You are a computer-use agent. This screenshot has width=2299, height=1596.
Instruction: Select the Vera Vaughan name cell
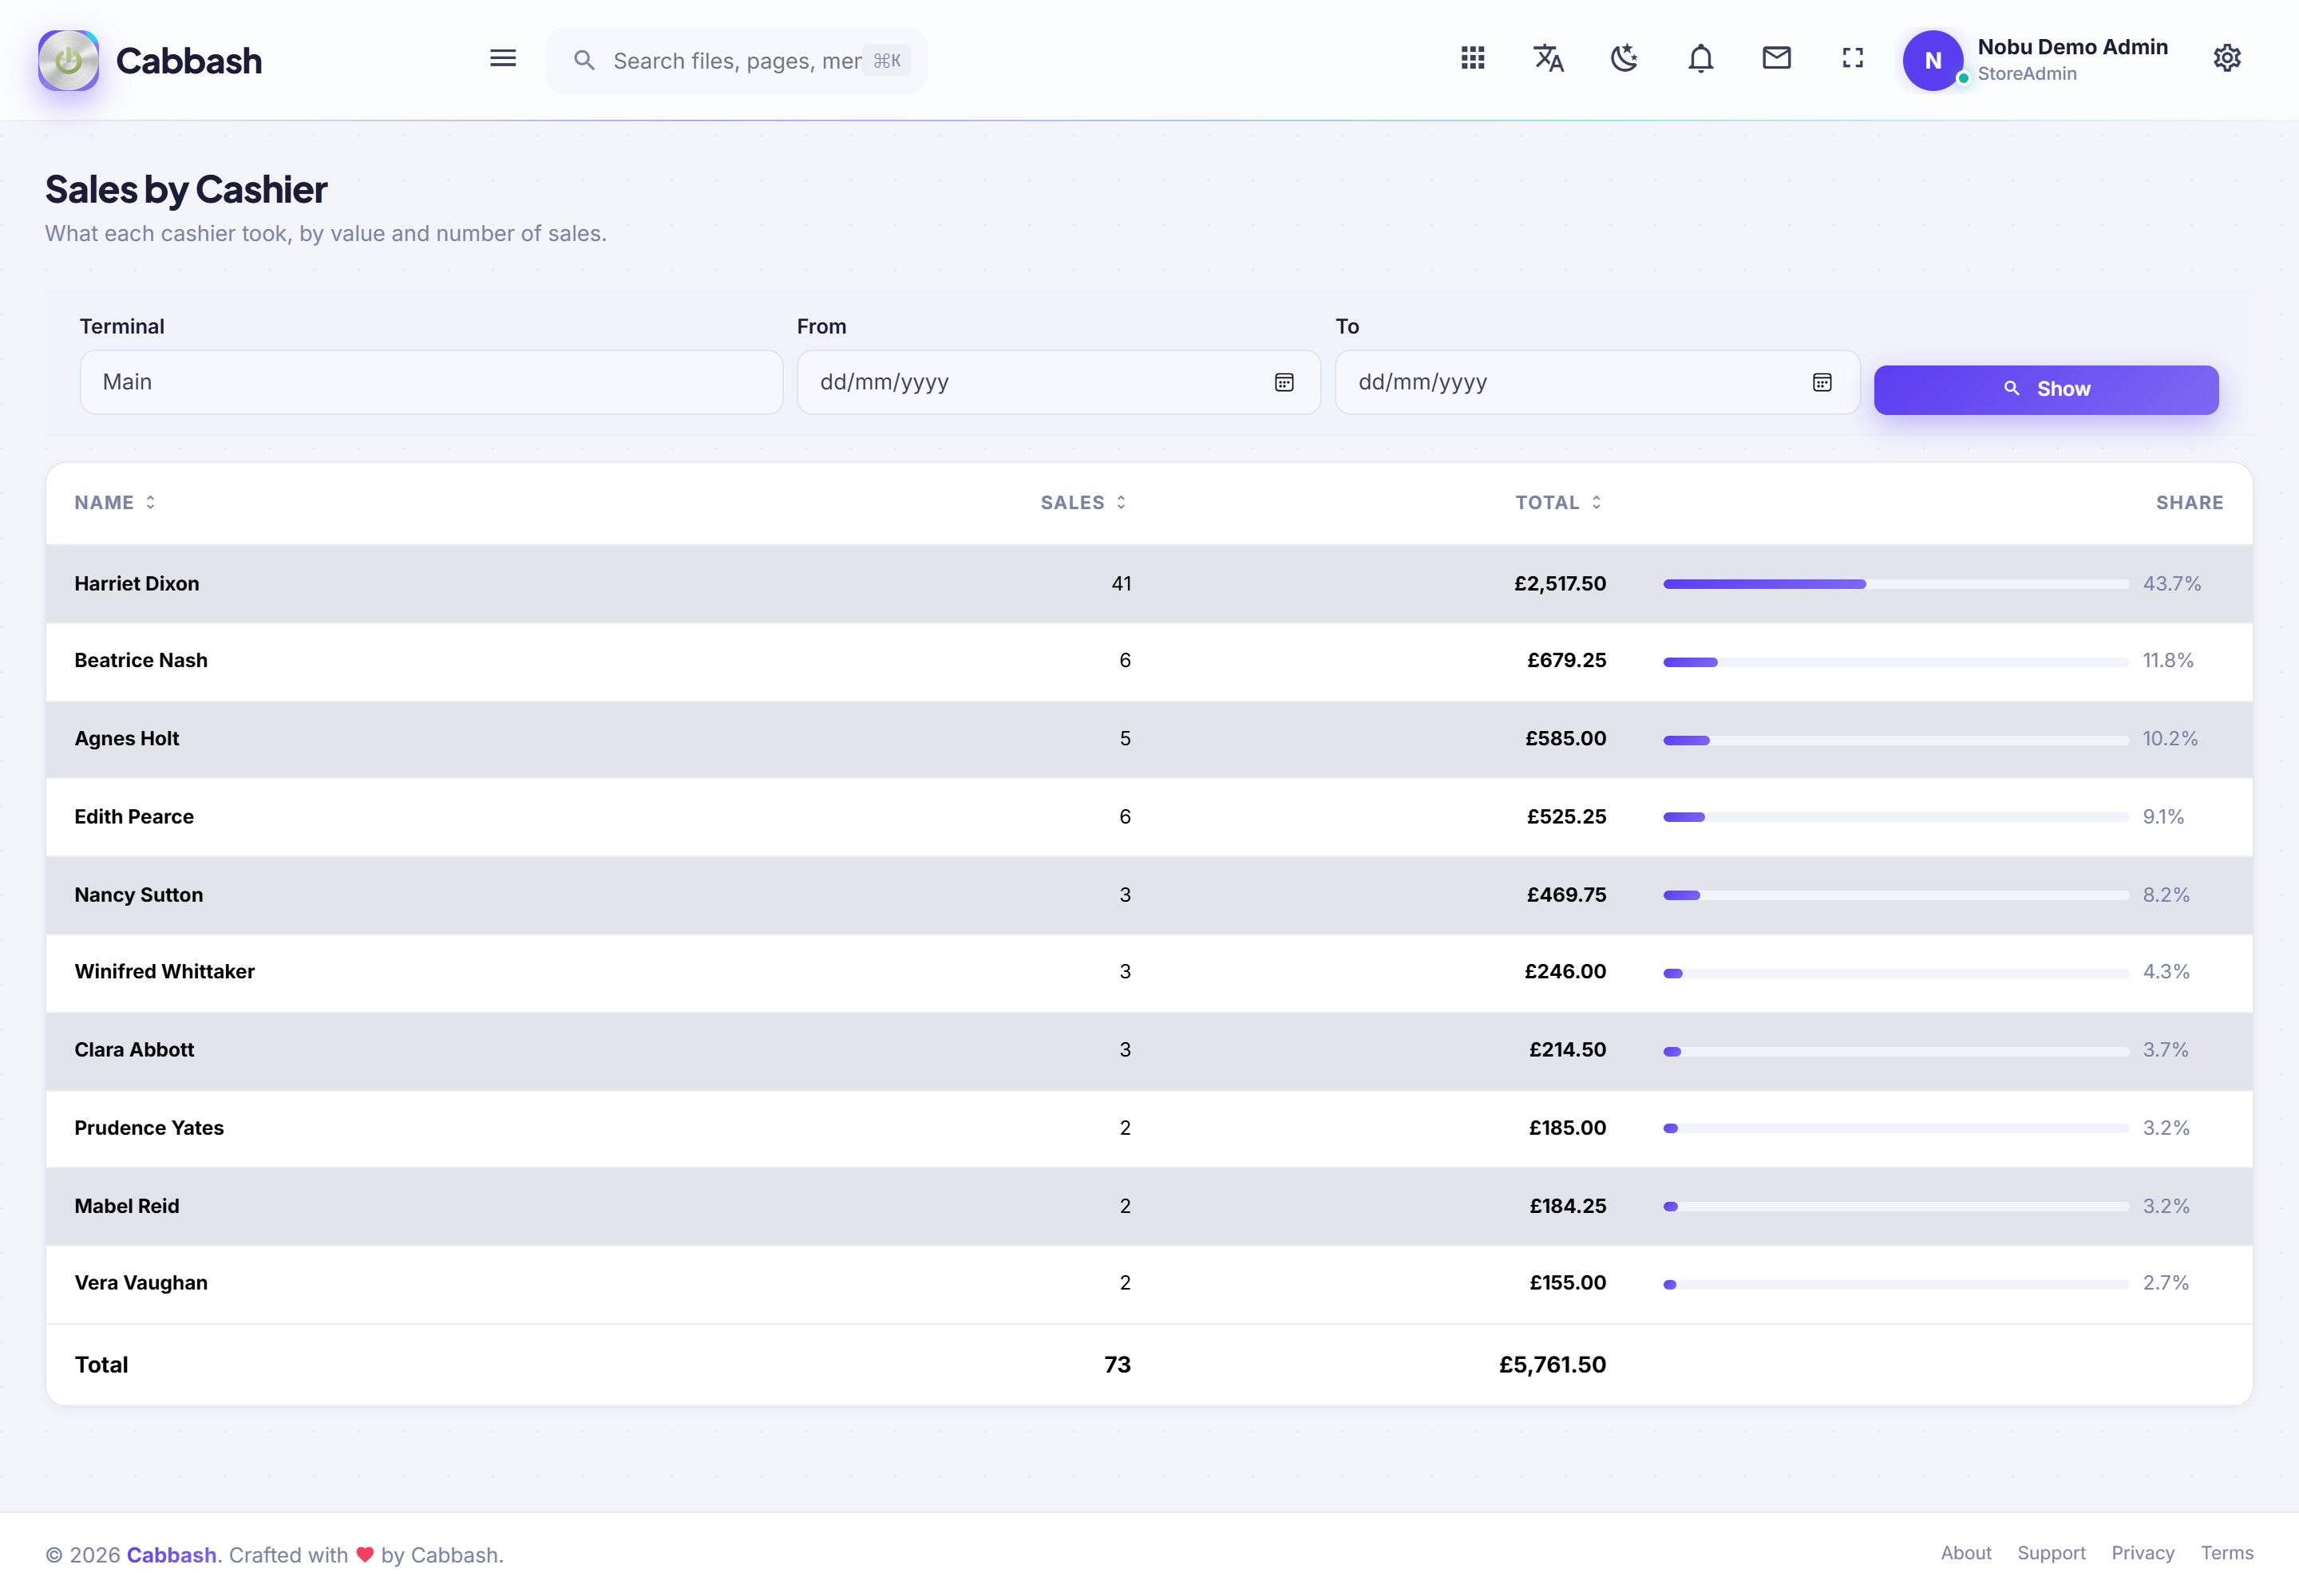(141, 1282)
